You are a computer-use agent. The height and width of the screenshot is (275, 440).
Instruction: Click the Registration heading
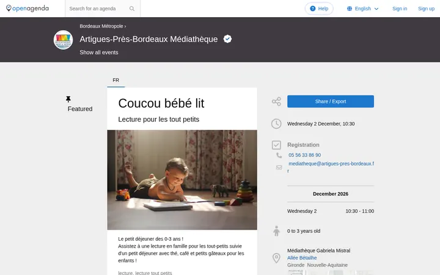pyautogui.click(x=303, y=145)
